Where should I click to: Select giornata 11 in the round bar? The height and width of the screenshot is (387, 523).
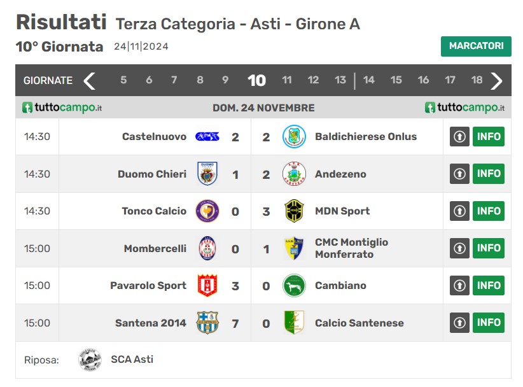pyautogui.click(x=287, y=80)
